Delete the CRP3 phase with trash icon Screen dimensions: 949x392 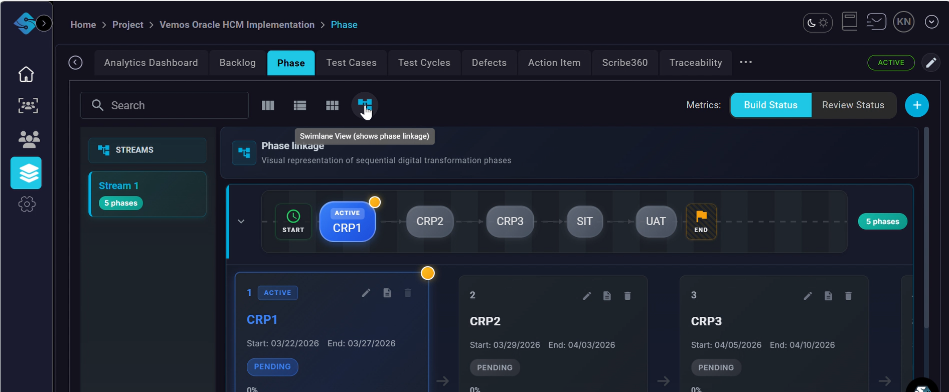point(848,296)
